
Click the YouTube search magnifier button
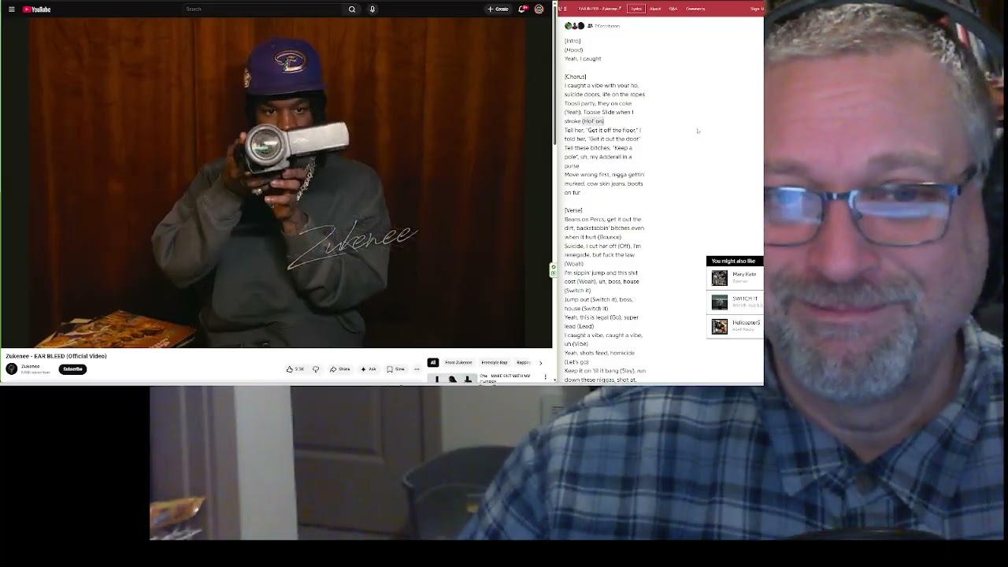(x=352, y=9)
